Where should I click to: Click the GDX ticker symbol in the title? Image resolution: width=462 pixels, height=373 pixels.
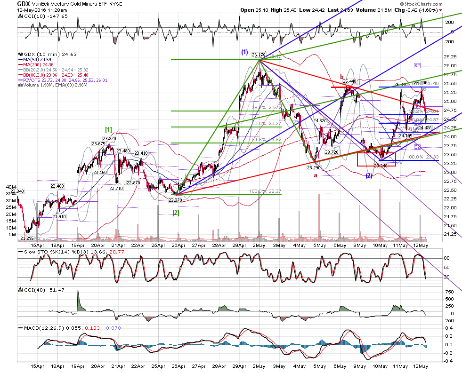(x=23, y=4)
